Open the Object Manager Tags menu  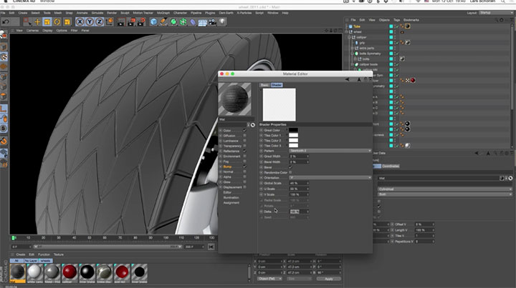pyautogui.click(x=396, y=20)
